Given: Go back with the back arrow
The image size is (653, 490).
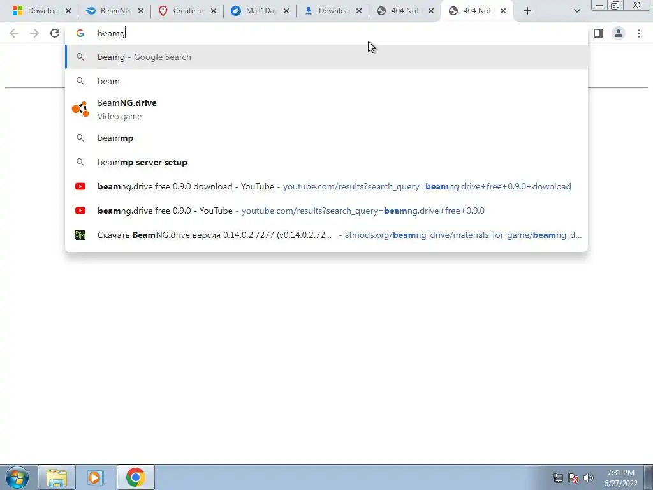Looking at the screenshot, I should 14,33.
